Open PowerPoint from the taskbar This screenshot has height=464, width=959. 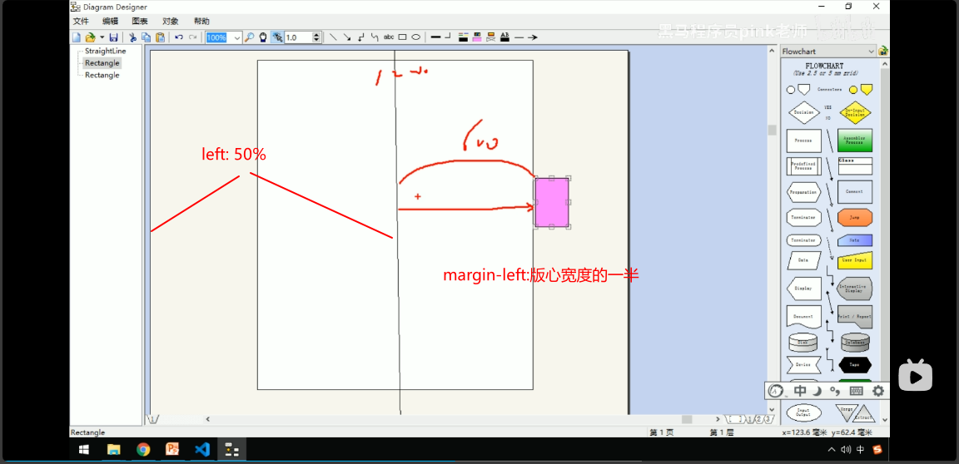(172, 450)
